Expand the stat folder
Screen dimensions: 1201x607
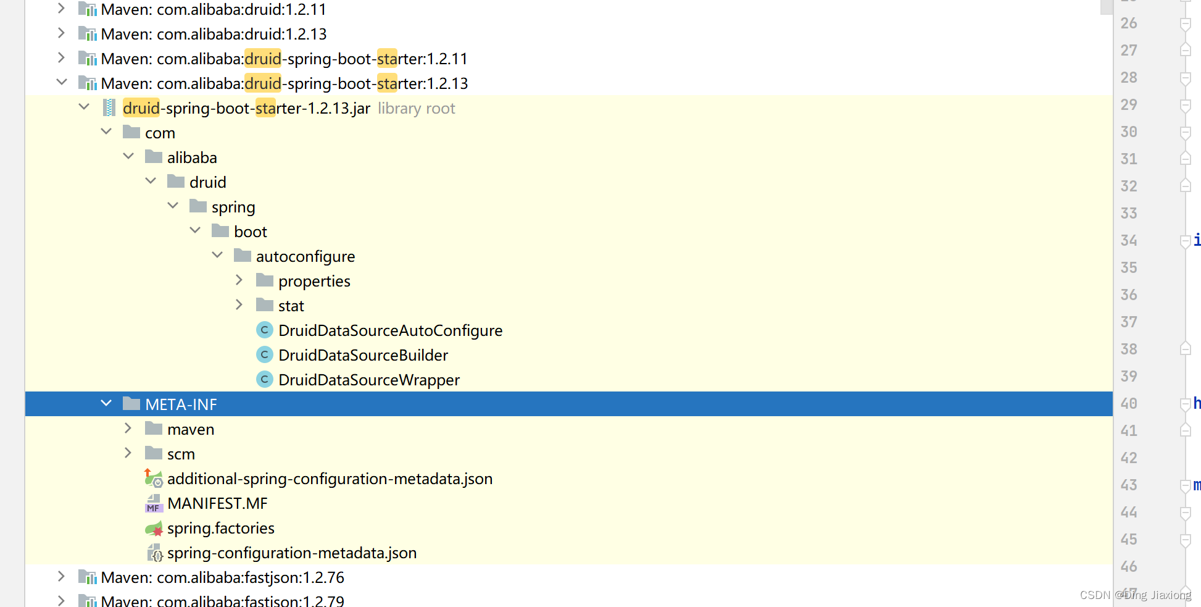tap(239, 305)
